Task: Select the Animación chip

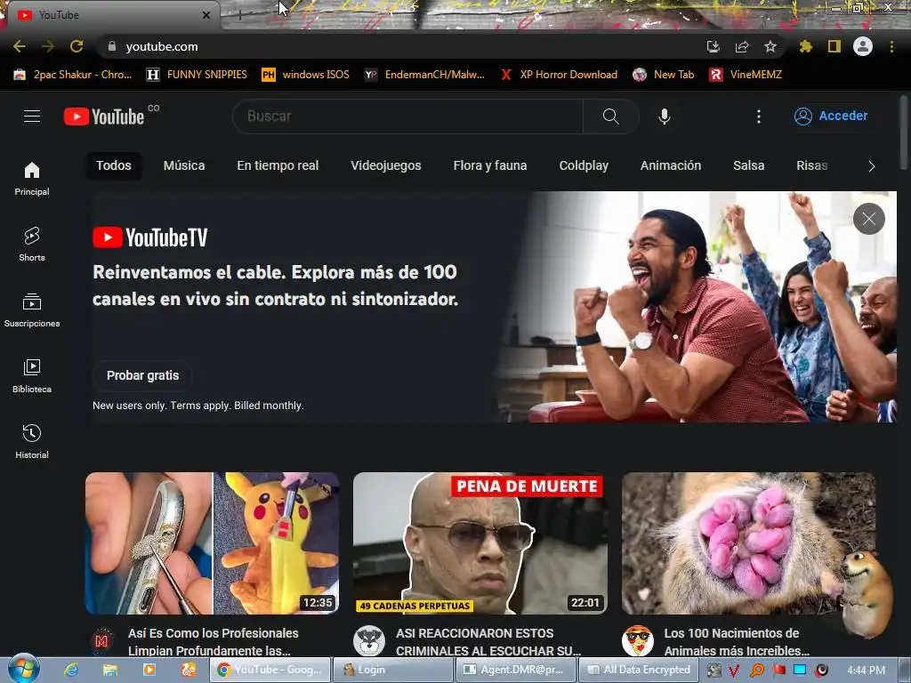Action: tap(671, 165)
